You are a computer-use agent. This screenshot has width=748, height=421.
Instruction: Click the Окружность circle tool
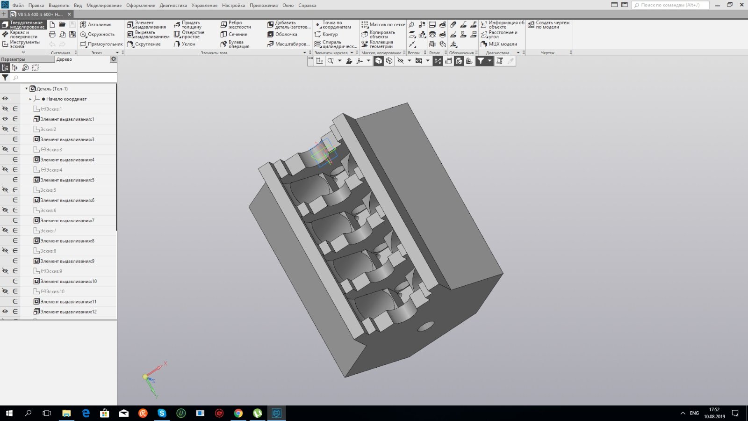pyautogui.click(x=97, y=35)
